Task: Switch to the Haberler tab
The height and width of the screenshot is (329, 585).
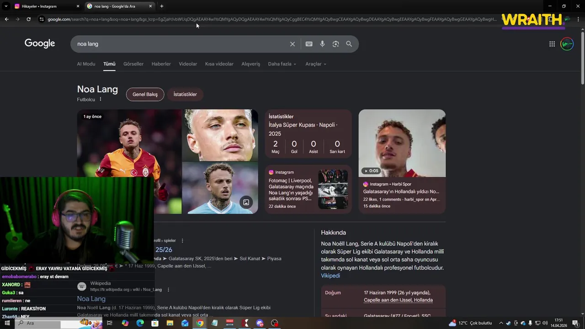Action: coord(161,64)
